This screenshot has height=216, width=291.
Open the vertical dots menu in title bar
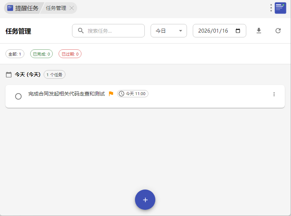(x=271, y=8)
